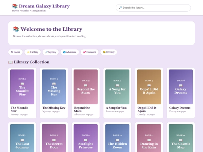Image resolution: width=203 pixels, height=152 pixels.
Task: Open A Song for You book cover
Action: 117,87
